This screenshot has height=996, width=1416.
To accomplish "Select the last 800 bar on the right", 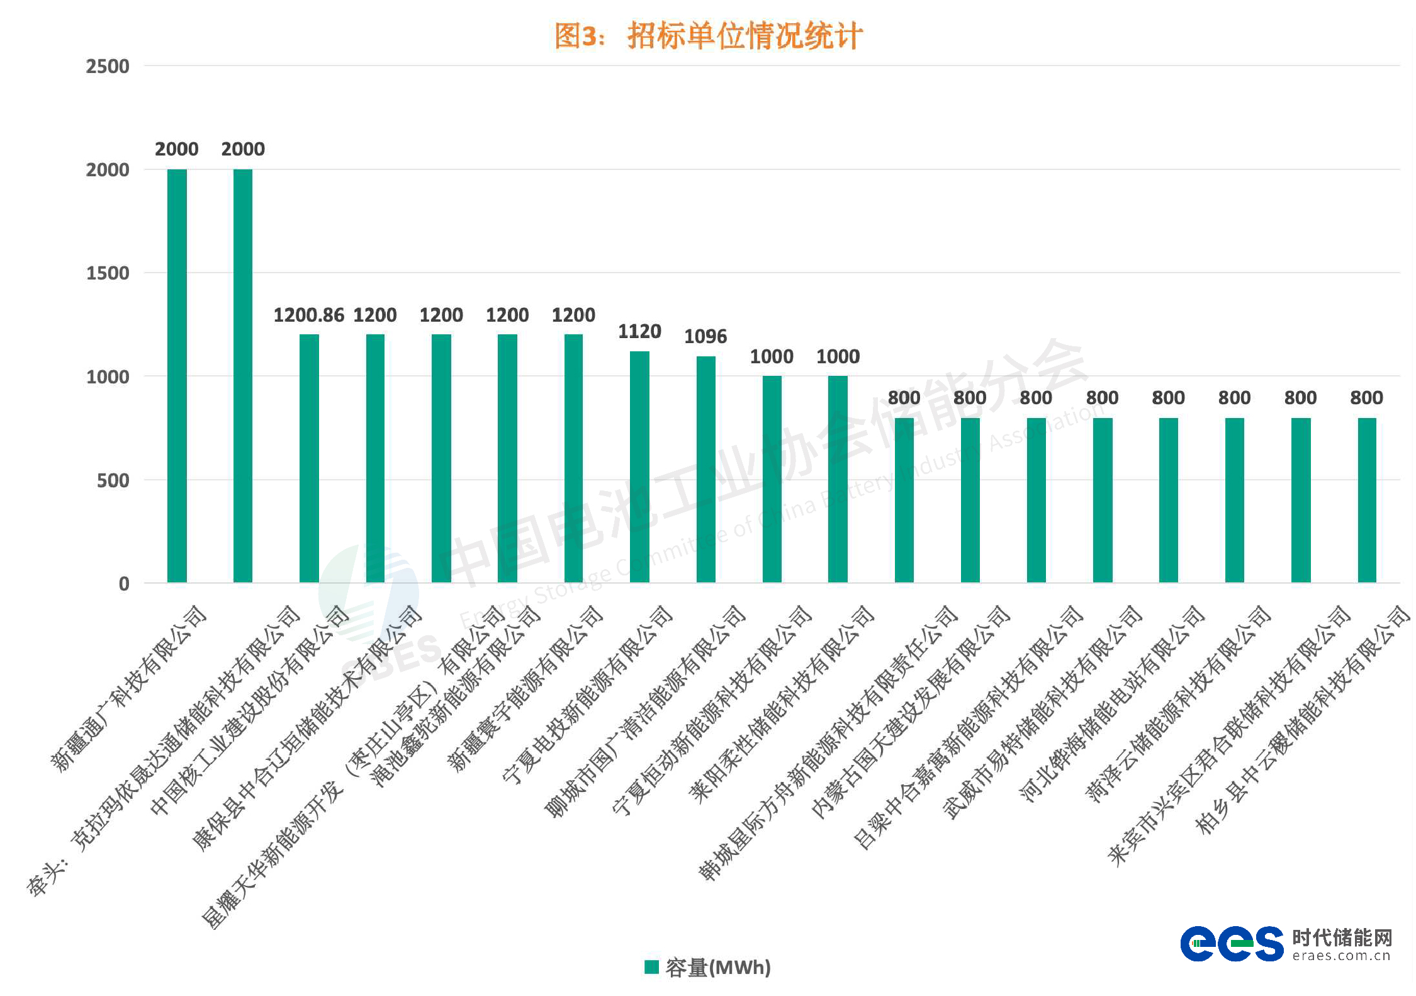I will coord(1366,500).
